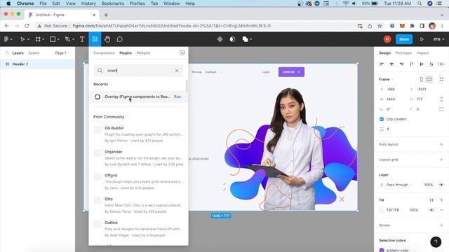The height and width of the screenshot is (252, 449).
Task: Open the Fill styles icon
Action: pos(431,200)
